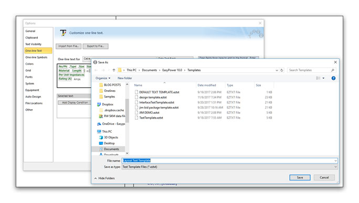Select Dropbox in navigation tree
This screenshot has height=203, width=359.
pyautogui.click(x=108, y=104)
